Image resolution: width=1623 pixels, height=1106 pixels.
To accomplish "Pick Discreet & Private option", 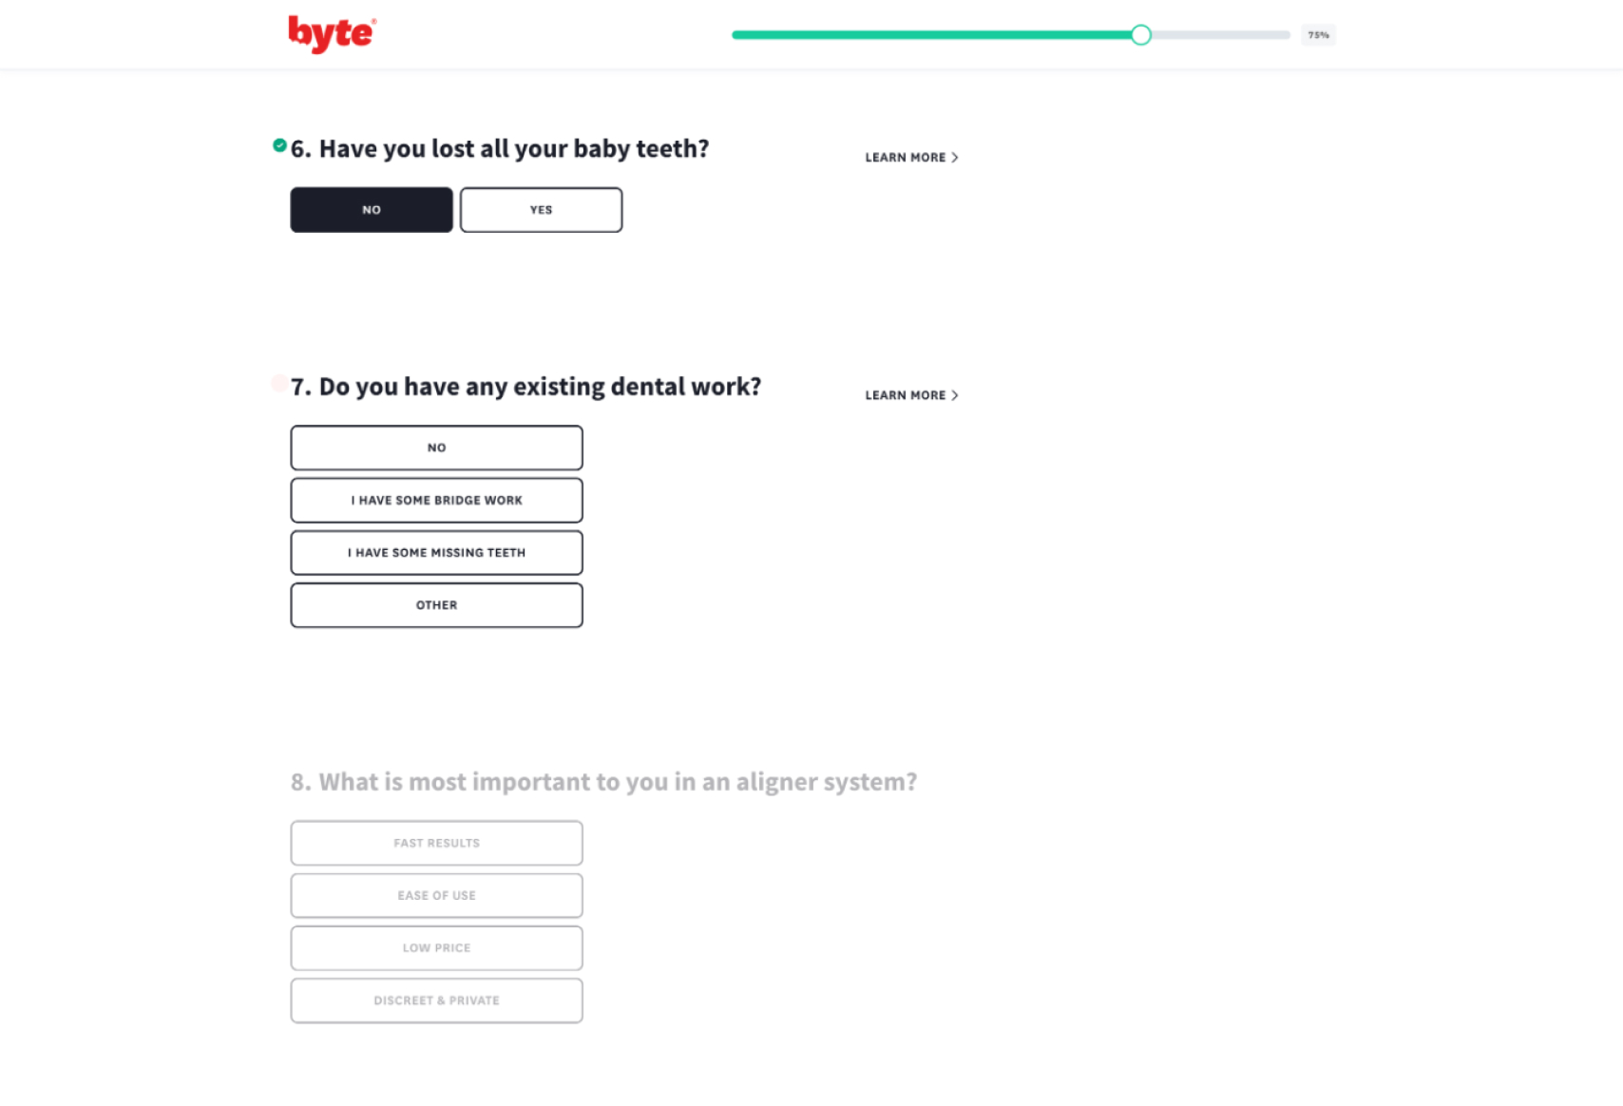I will 437,1001.
